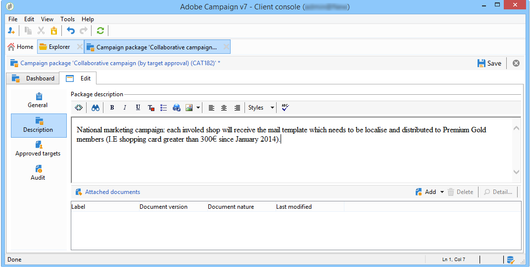Open the View menu
Screen dimensions: 530x267
click(x=48, y=19)
